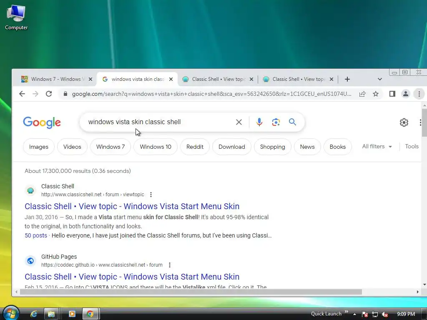Start voice search with microphone

[x=259, y=122]
